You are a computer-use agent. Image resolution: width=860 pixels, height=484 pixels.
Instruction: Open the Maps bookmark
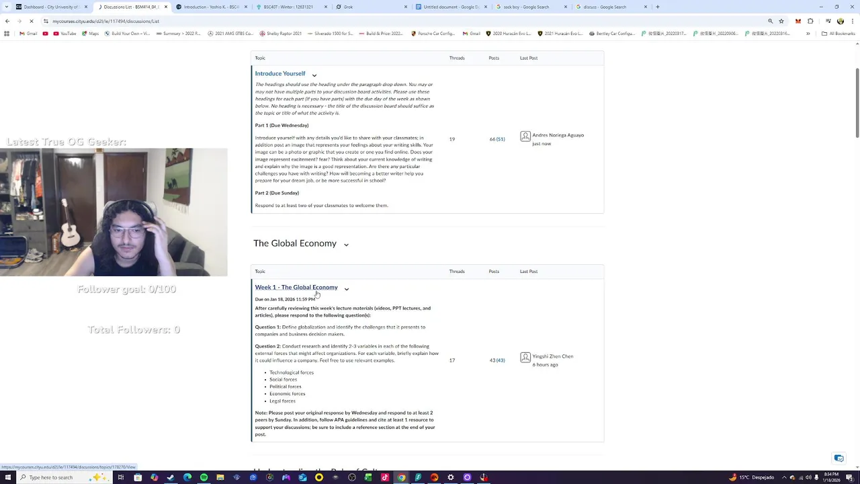coord(89,34)
